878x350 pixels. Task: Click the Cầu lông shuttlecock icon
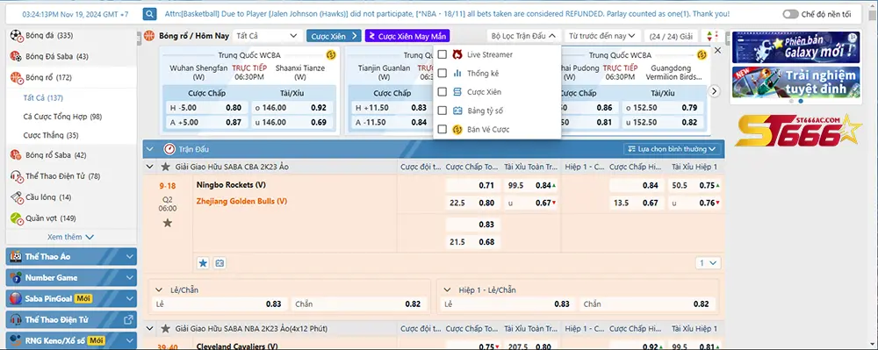point(16,197)
